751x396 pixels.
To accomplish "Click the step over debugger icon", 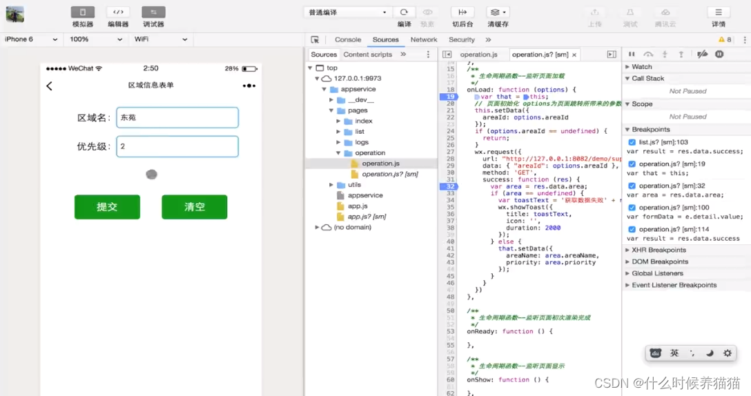I will click(x=648, y=54).
